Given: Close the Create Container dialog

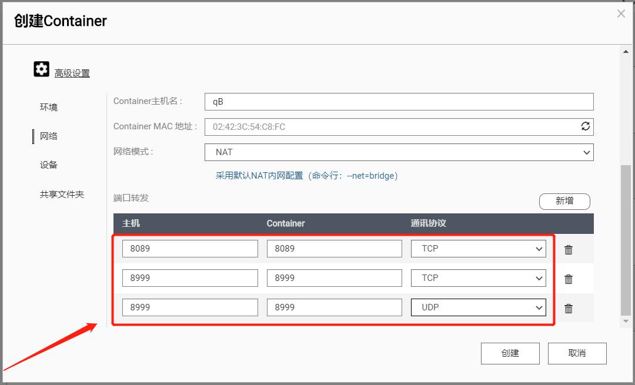Looking at the screenshot, I should 621,14.
